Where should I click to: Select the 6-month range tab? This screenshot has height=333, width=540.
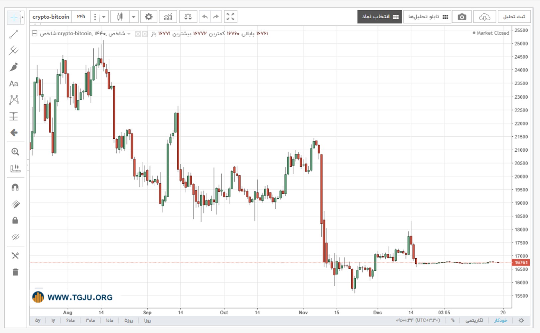[70, 320]
